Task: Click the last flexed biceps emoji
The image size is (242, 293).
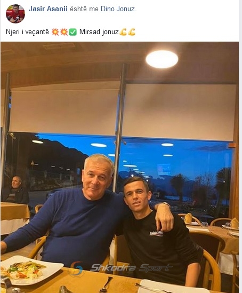Action: (132, 32)
